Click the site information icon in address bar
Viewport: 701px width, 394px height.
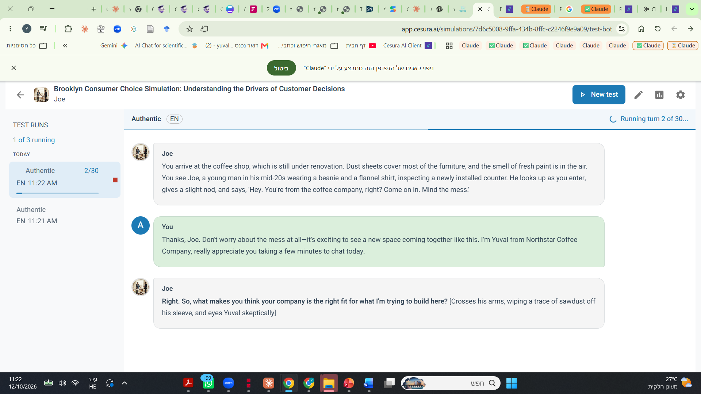click(621, 29)
